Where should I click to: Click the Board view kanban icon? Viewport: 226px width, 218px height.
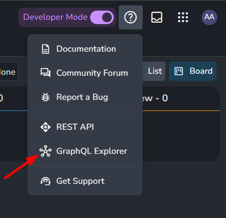point(179,71)
